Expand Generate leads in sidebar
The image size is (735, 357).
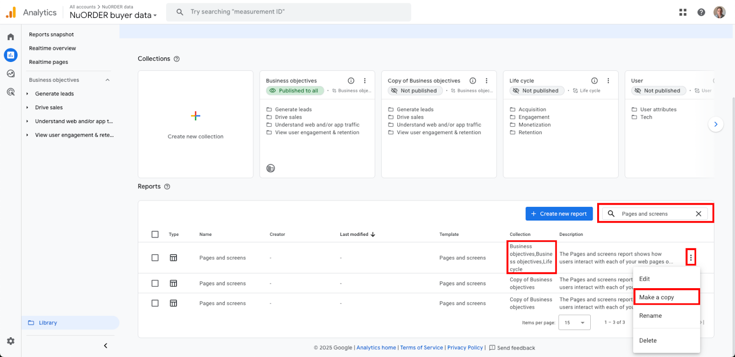[x=28, y=94]
